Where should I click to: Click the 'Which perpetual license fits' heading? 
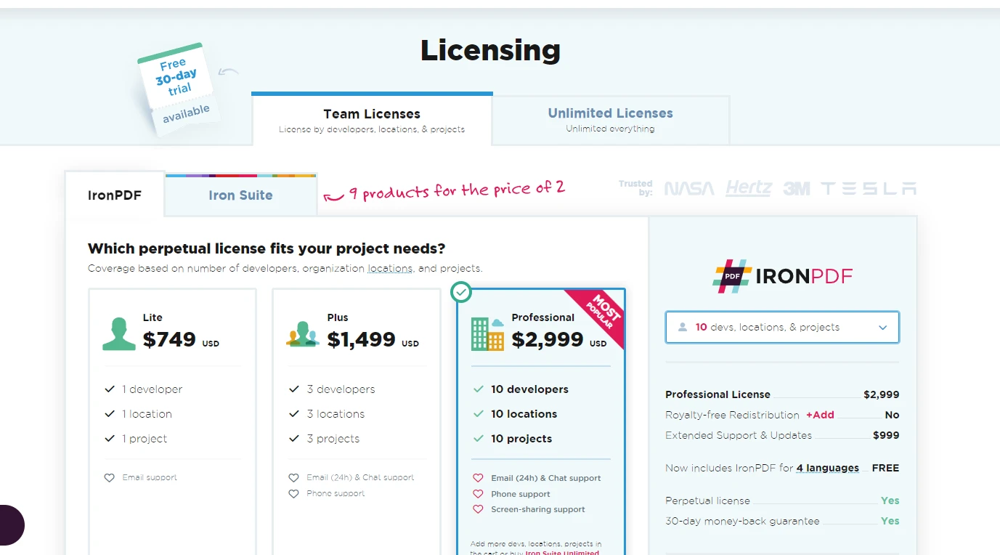click(267, 248)
